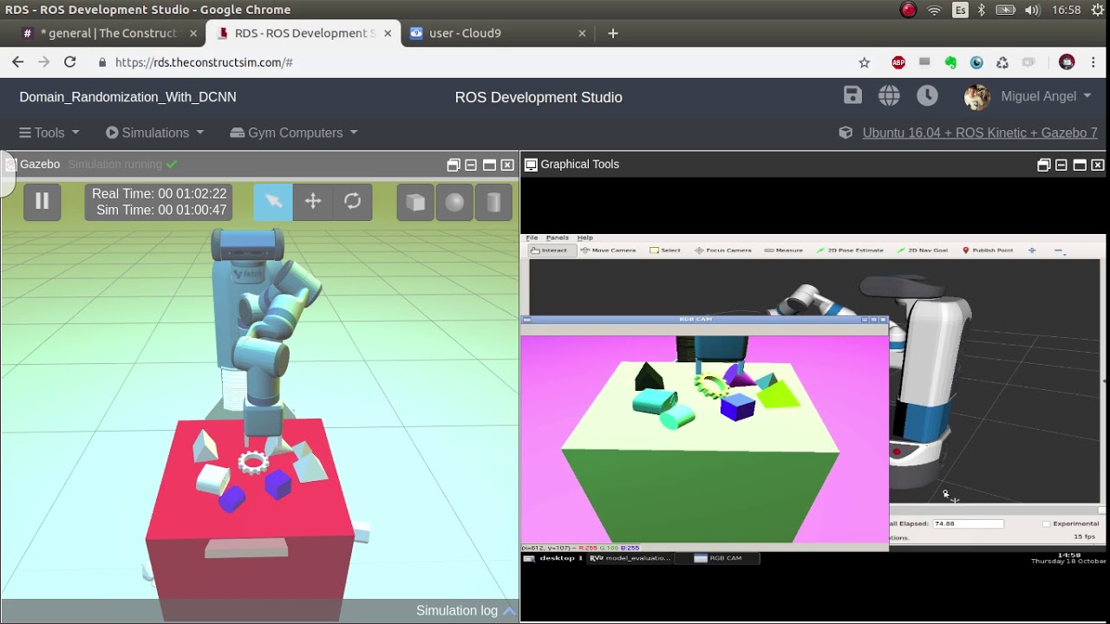The height and width of the screenshot is (624, 1110).
Task: Expand the Miguel Angel user menu
Action: 1028,96
